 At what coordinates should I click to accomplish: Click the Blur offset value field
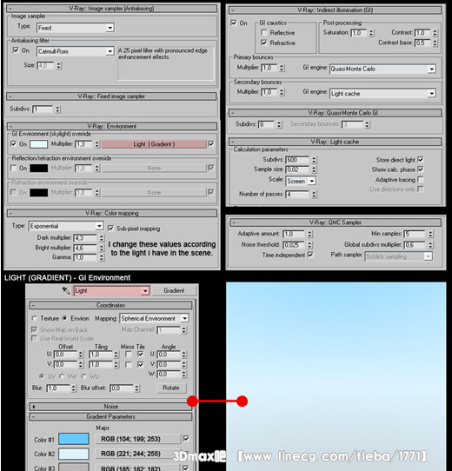pyautogui.click(x=122, y=388)
